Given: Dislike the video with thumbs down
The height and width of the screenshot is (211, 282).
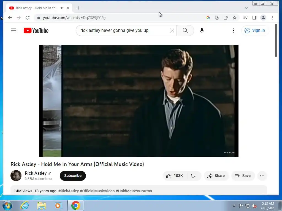Looking at the screenshot, I should (194, 176).
